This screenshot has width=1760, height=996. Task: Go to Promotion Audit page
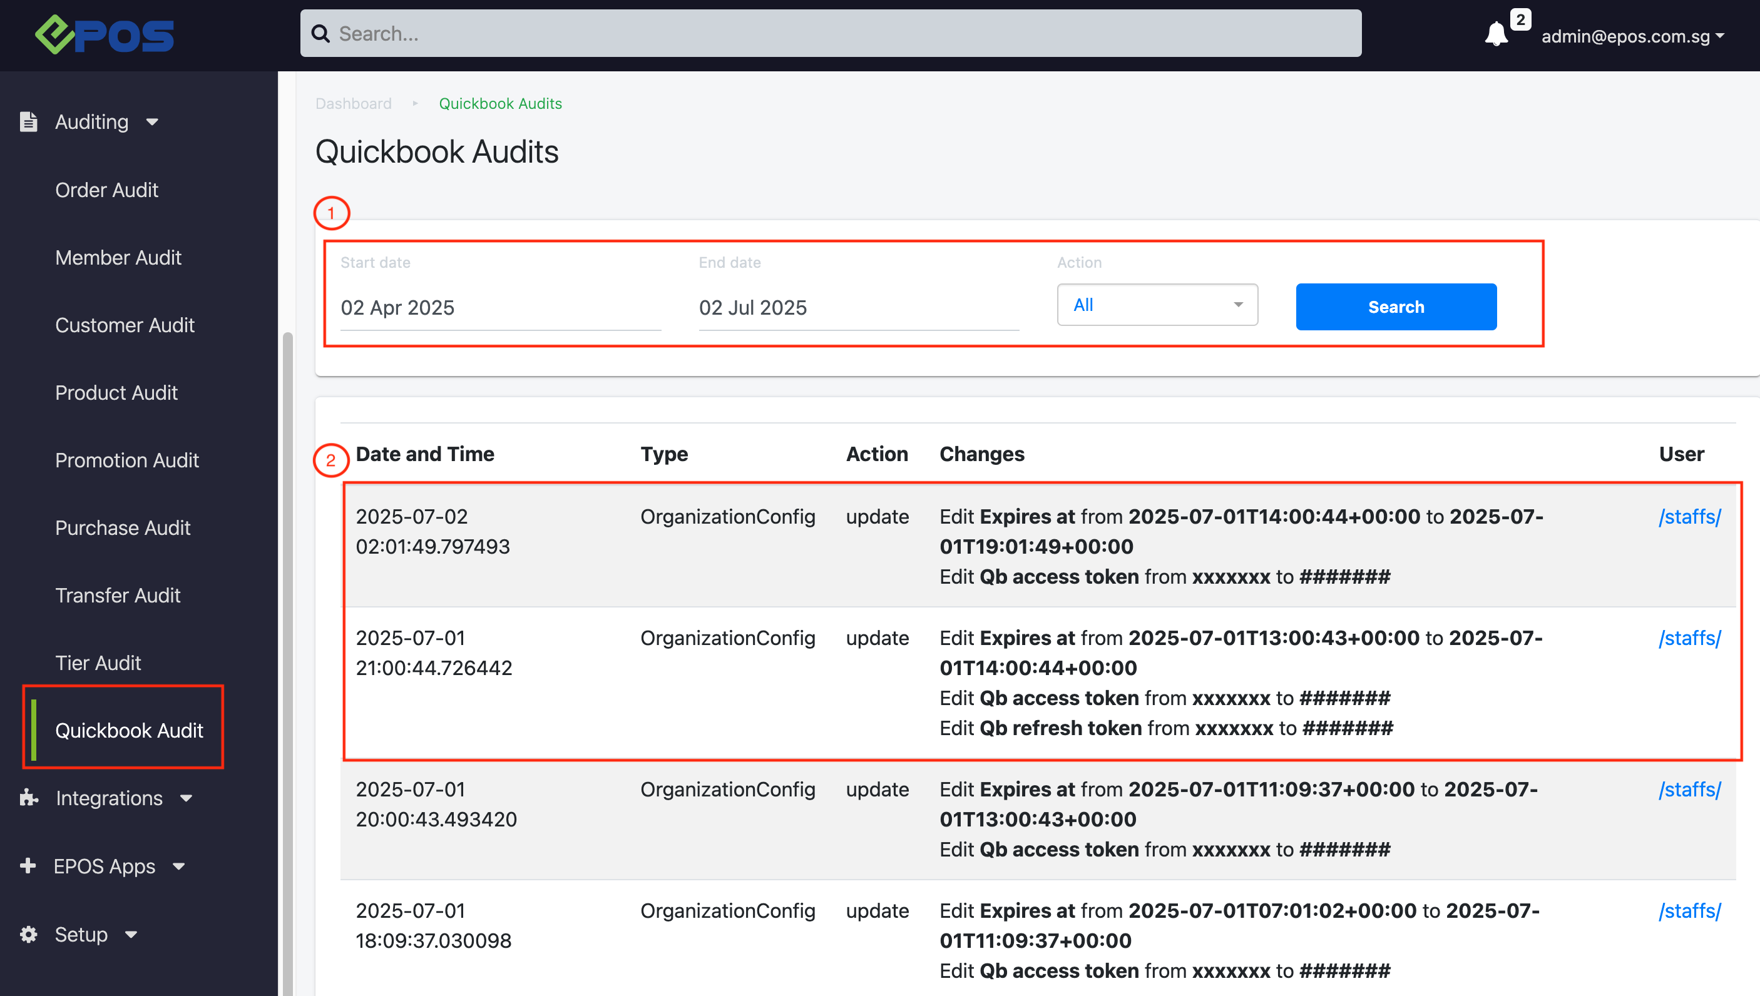[126, 460]
